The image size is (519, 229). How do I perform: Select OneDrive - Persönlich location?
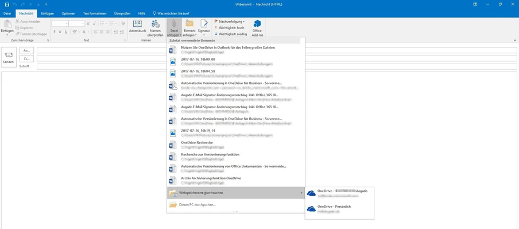click(x=339, y=208)
